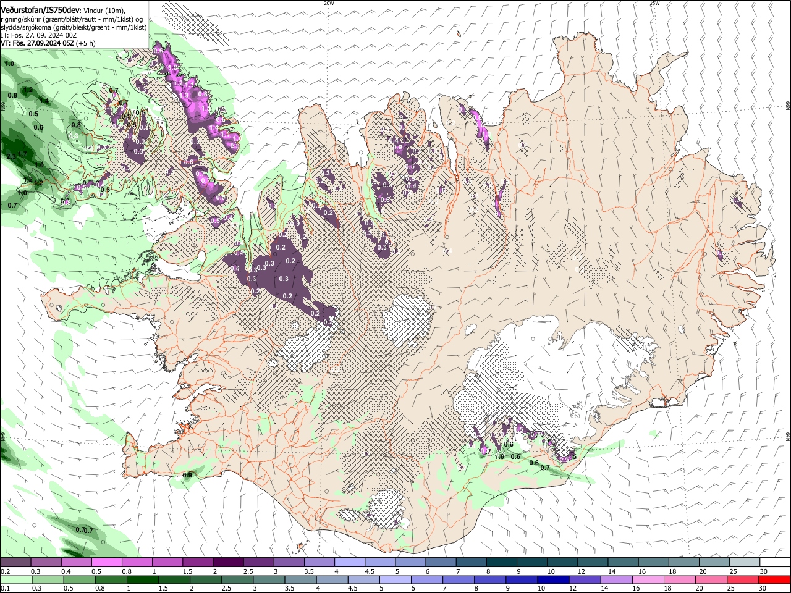Select the light lavender snow swatch at 4
The width and height of the screenshot is (791, 593).
tap(349, 563)
